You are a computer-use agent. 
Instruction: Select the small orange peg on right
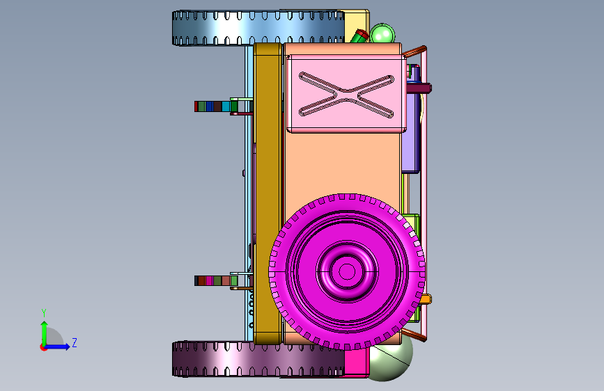coord(425,299)
